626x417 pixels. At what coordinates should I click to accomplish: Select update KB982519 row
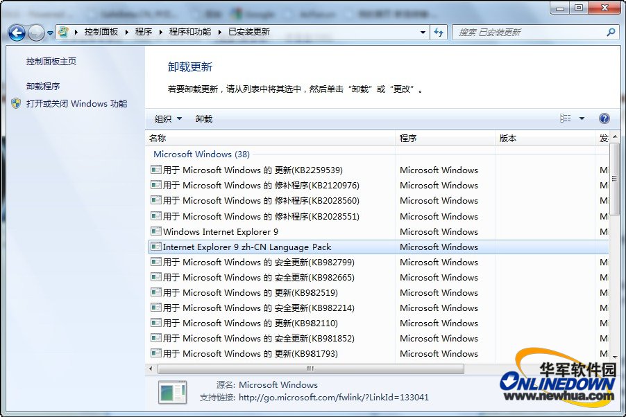pyautogui.click(x=378, y=292)
